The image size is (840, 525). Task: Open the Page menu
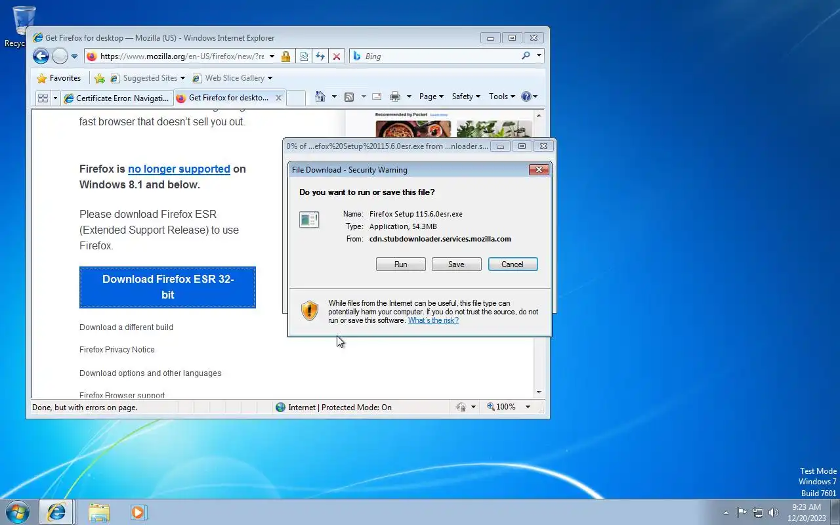pos(431,96)
